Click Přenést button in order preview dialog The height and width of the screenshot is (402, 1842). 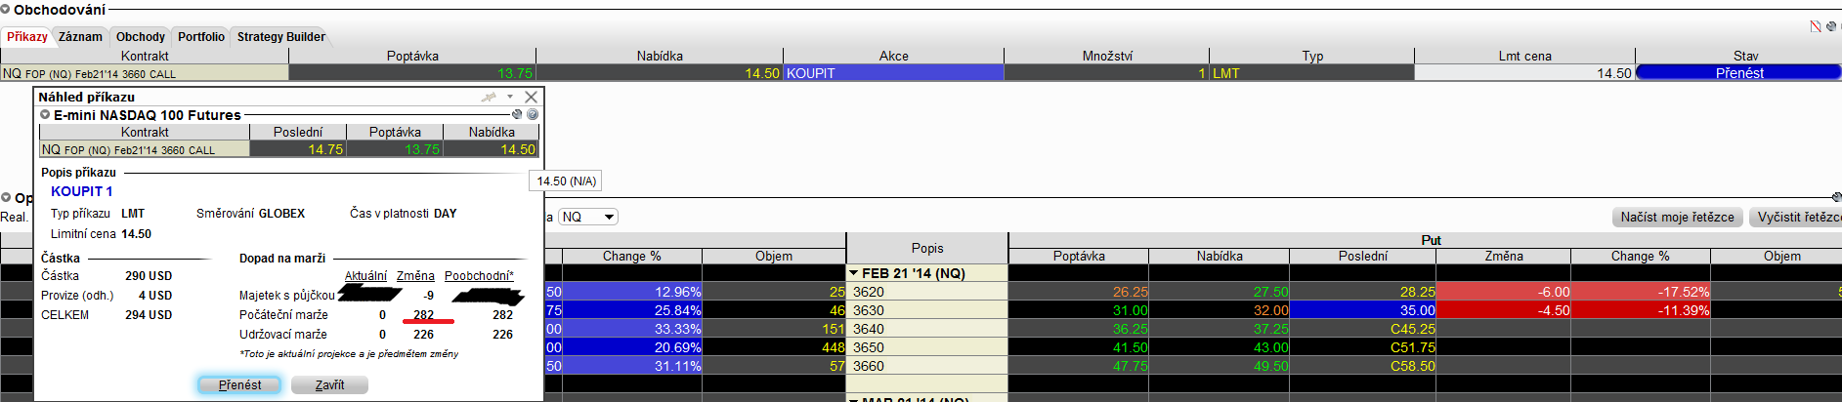tap(239, 384)
